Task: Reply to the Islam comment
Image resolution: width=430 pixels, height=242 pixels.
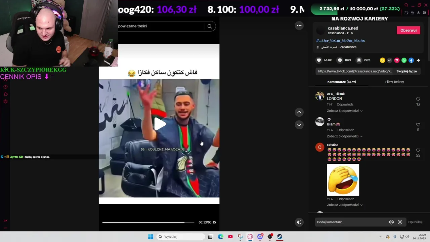Action: (346, 130)
